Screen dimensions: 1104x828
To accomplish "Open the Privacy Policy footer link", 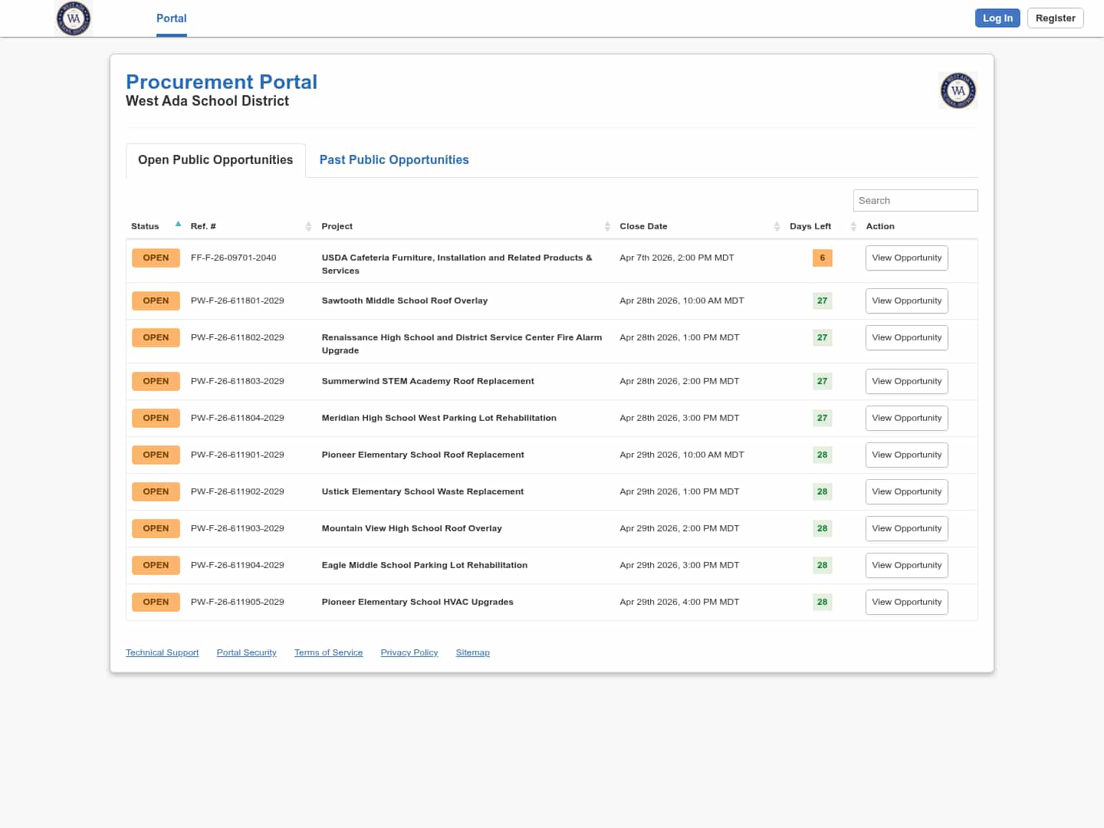I will pos(409,652).
